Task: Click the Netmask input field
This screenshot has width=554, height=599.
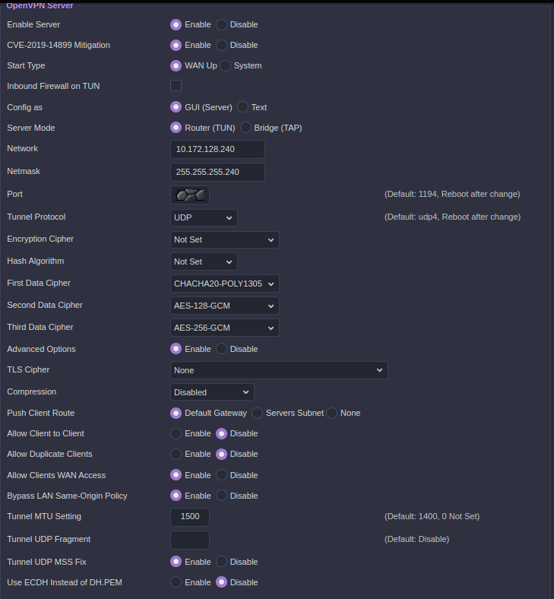Action: (x=217, y=172)
